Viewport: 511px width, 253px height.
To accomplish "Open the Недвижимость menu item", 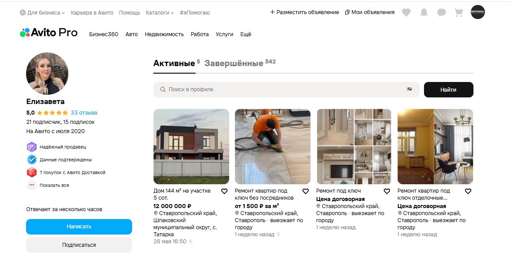I will [x=164, y=34].
